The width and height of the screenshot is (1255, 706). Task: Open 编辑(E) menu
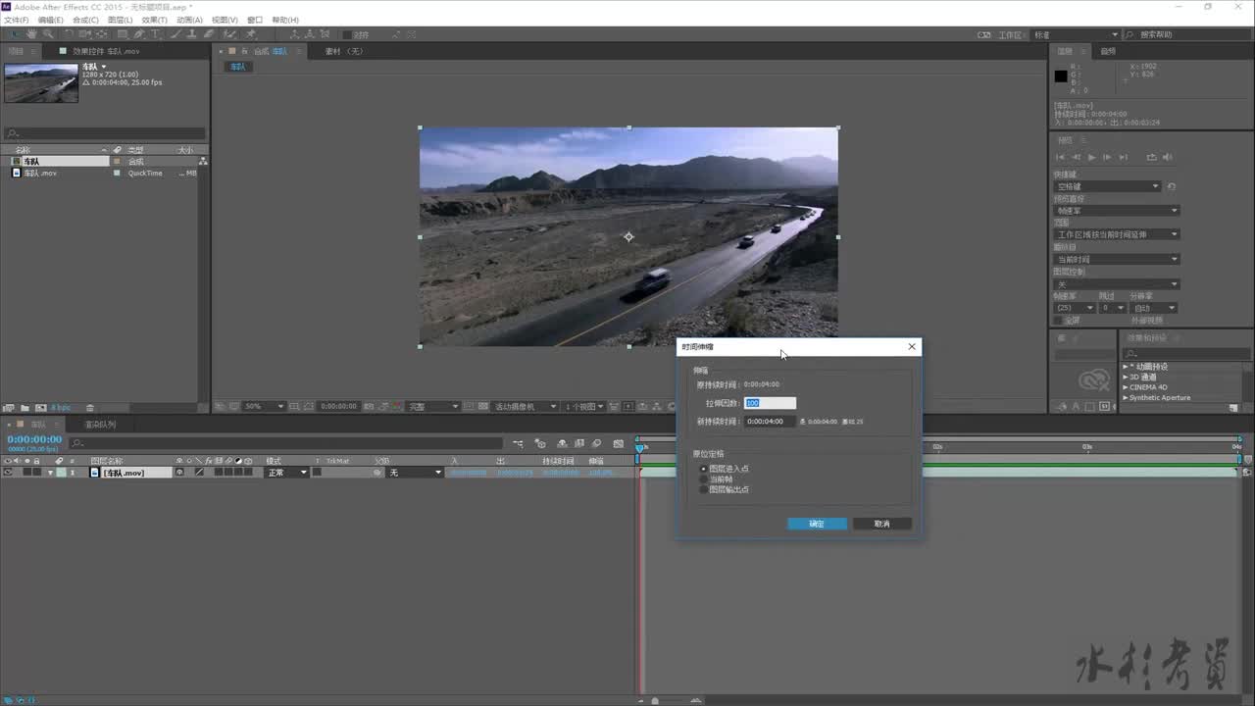(51, 20)
